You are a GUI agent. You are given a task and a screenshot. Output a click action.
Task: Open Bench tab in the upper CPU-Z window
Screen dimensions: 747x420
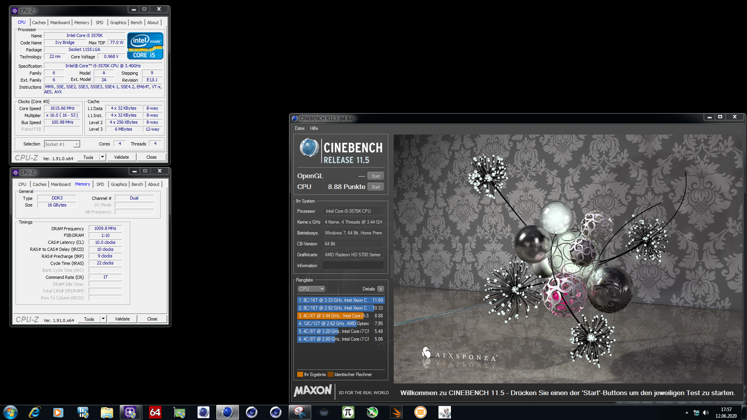(136, 23)
